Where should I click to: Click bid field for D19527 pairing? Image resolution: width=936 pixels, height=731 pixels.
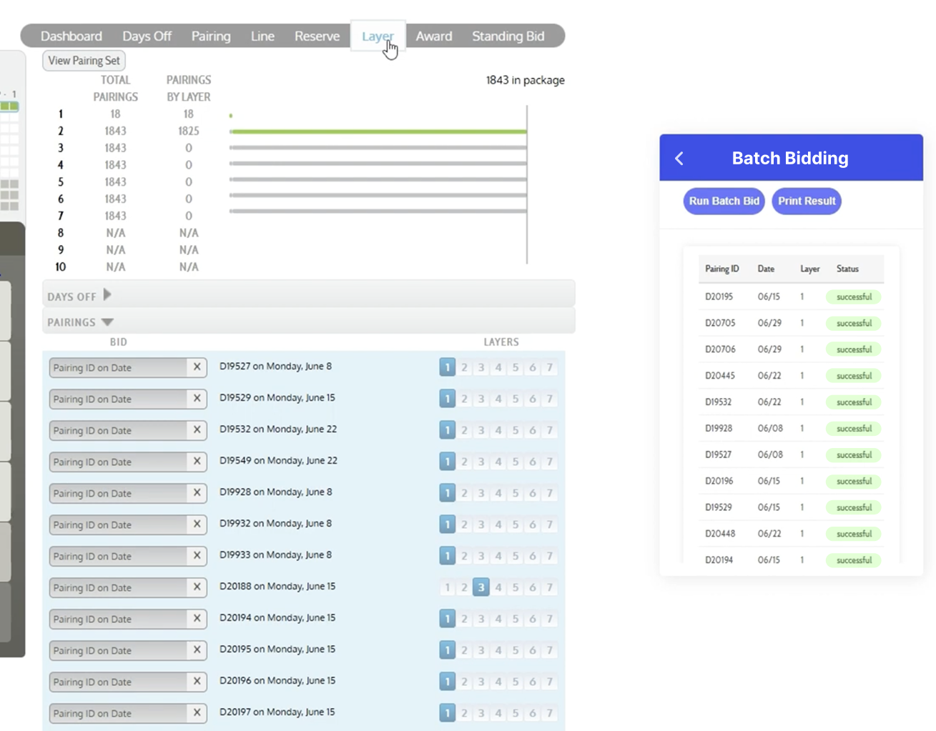coord(128,367)
